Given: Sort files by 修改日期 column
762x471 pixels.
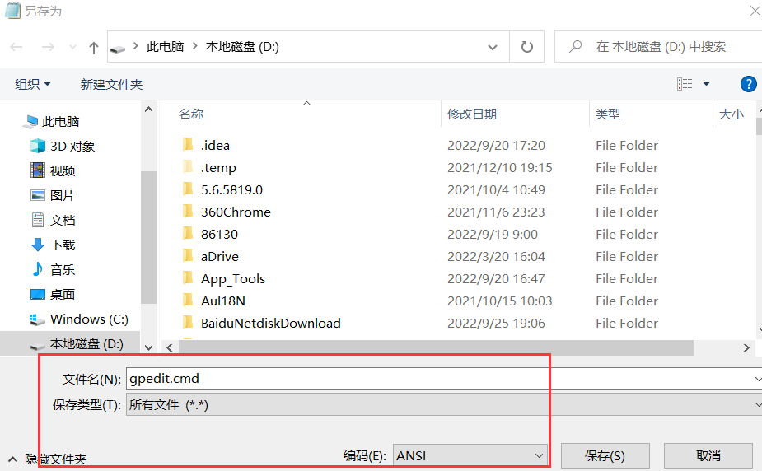Looking at the screenshot, I should coord(472,114).
